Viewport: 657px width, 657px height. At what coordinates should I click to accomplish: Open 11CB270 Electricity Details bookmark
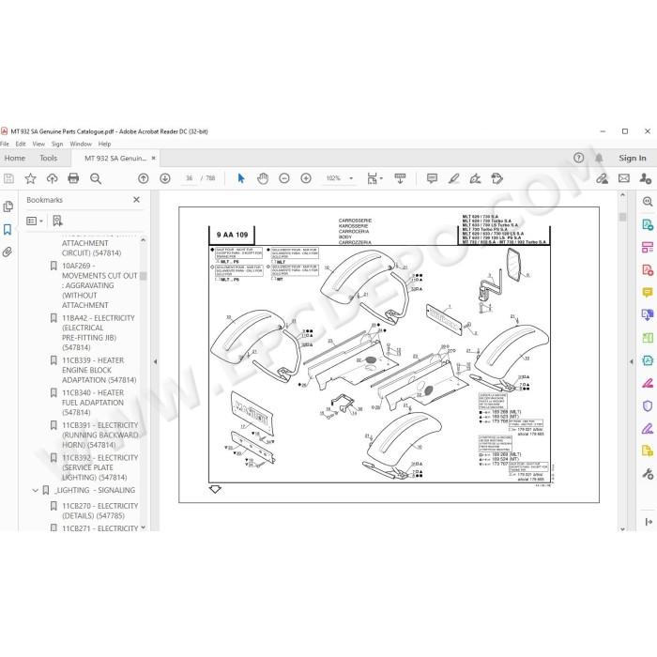coord(99,511)
